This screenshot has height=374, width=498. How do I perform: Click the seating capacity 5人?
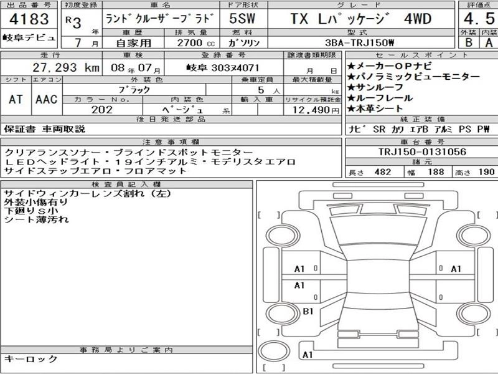tap(269, 90)
